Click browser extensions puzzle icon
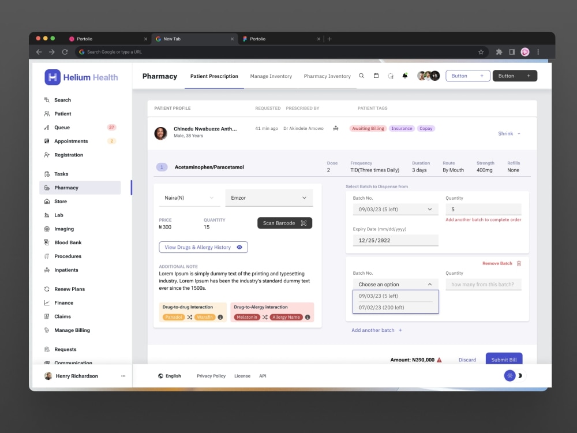The width and height of the screenshot is (577, 433). tap(499, 52)
